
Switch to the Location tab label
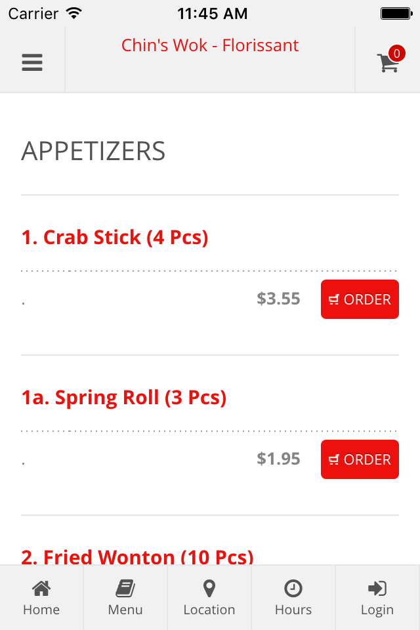click(x=209, y=610)
